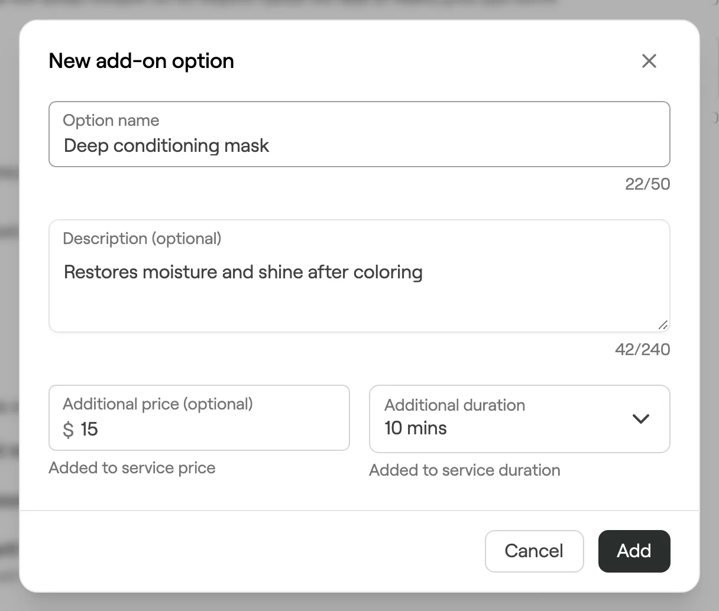
Task: Click the 'Added to service price' hint
Action: click(132, 468)
